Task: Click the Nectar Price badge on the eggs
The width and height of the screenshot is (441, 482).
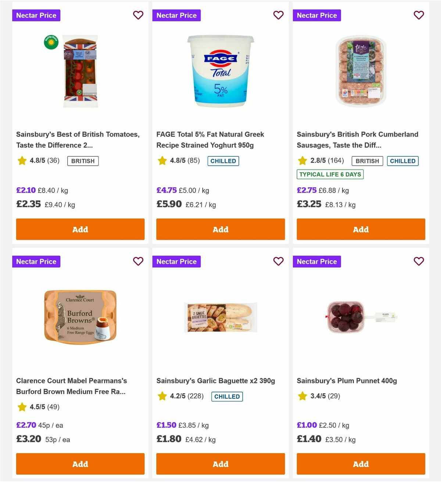Action: pos(36,262)
